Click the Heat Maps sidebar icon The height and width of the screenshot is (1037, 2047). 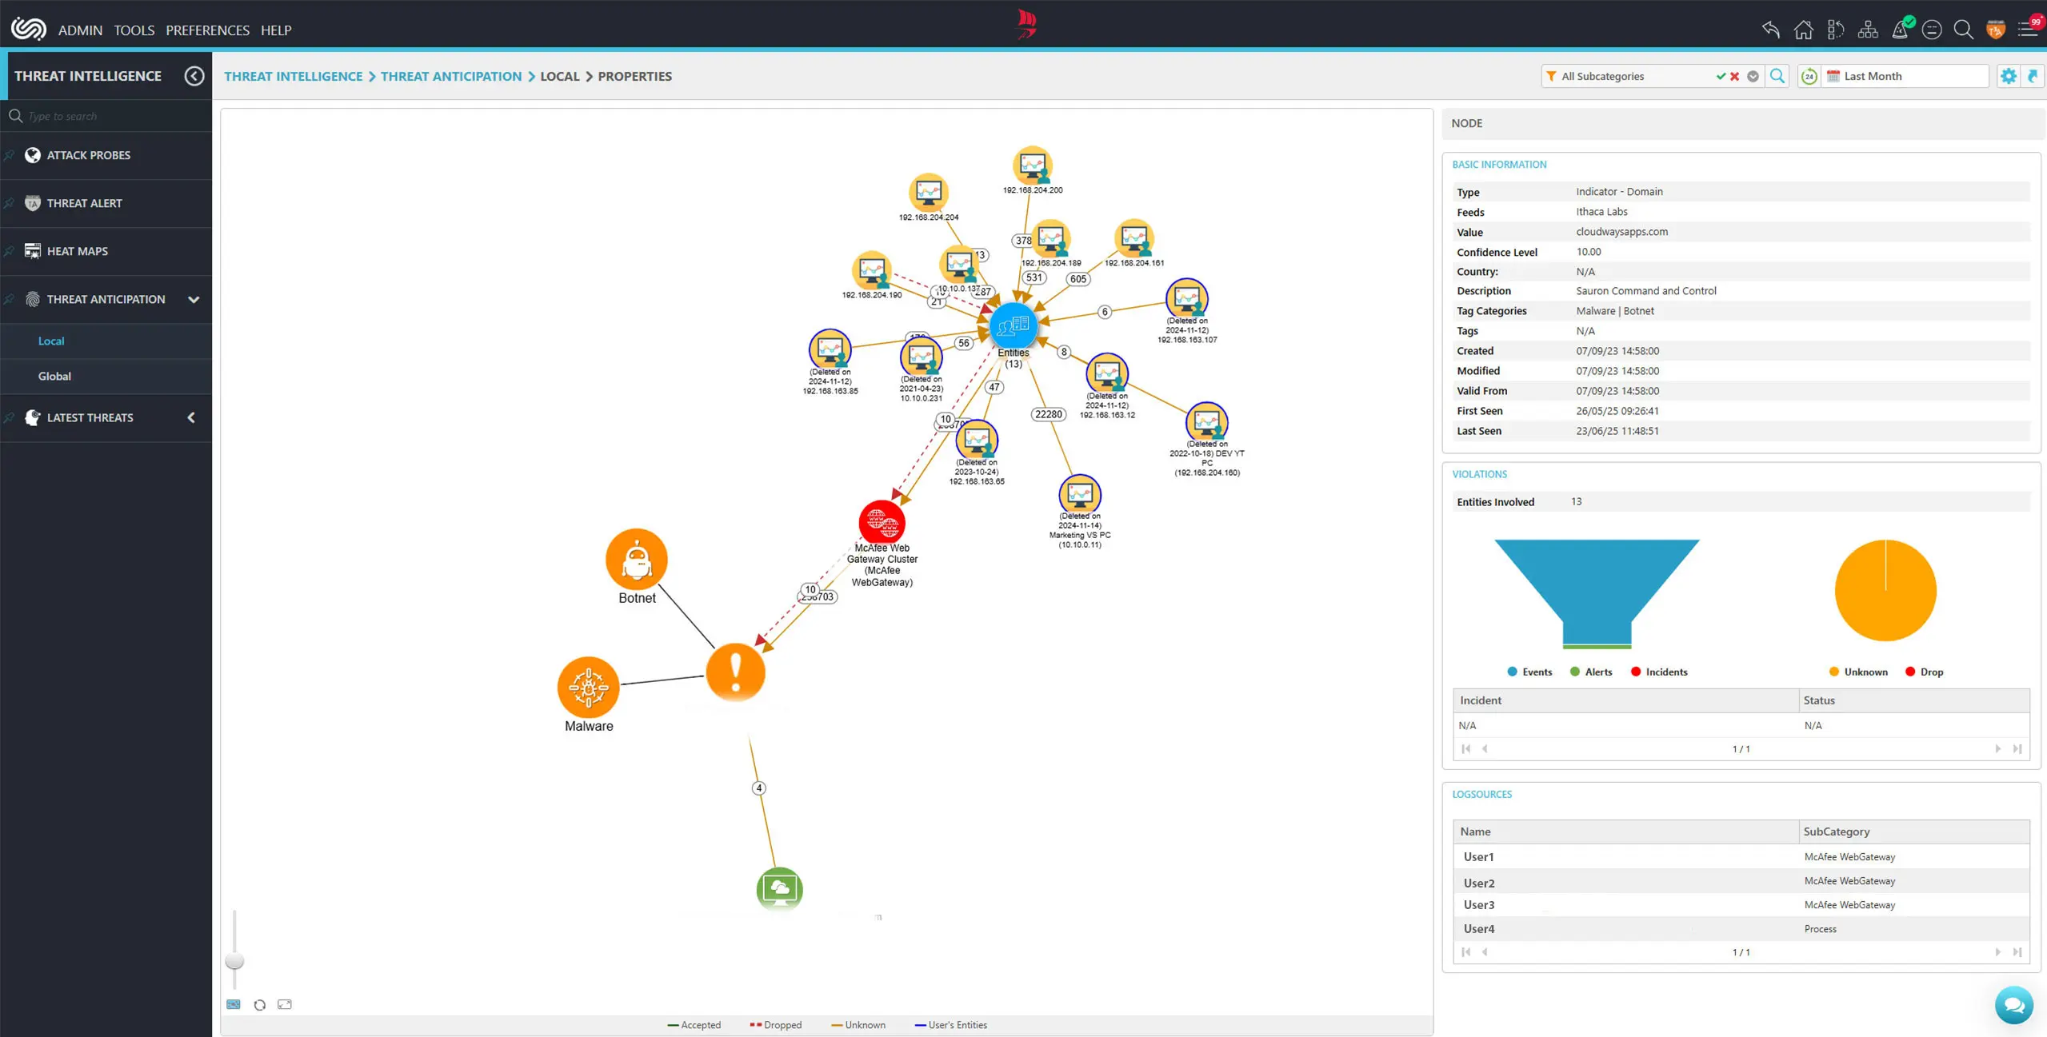pyautogui.click(x=32, y=250)
